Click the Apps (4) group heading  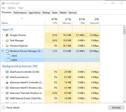pos(8,30)
